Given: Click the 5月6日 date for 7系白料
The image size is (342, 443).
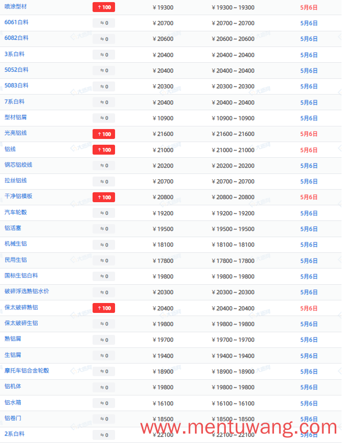Looking at the screenshot, I should click(309, 102).
